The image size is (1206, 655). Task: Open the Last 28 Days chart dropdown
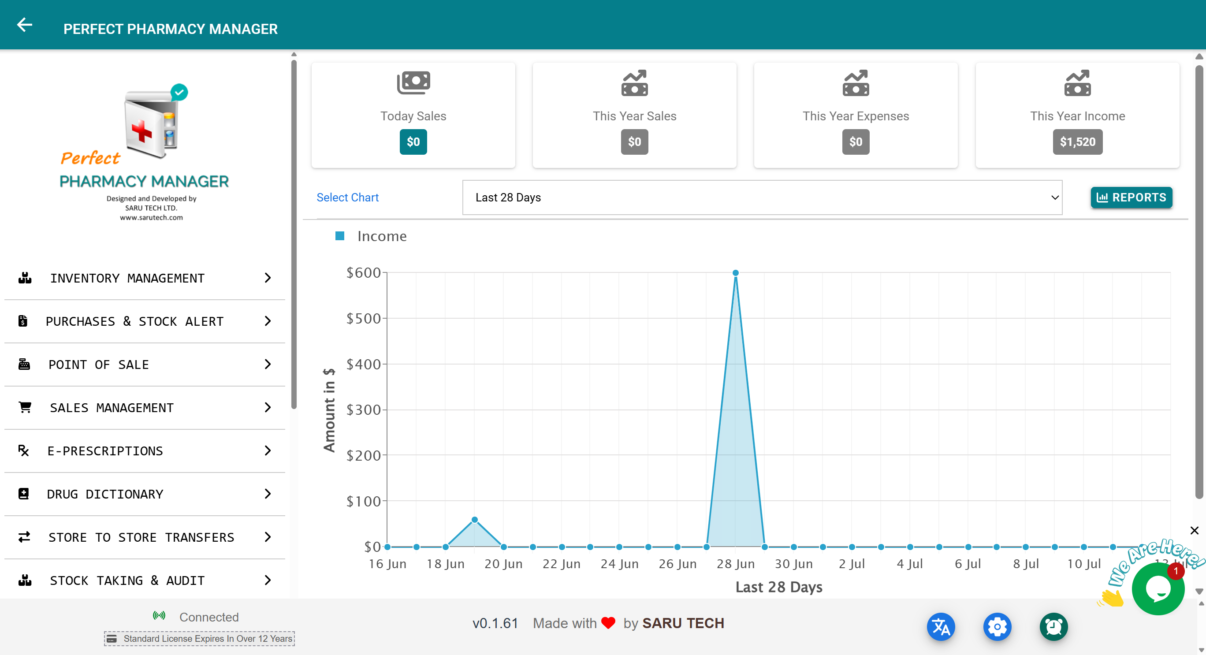click(762, 197)
